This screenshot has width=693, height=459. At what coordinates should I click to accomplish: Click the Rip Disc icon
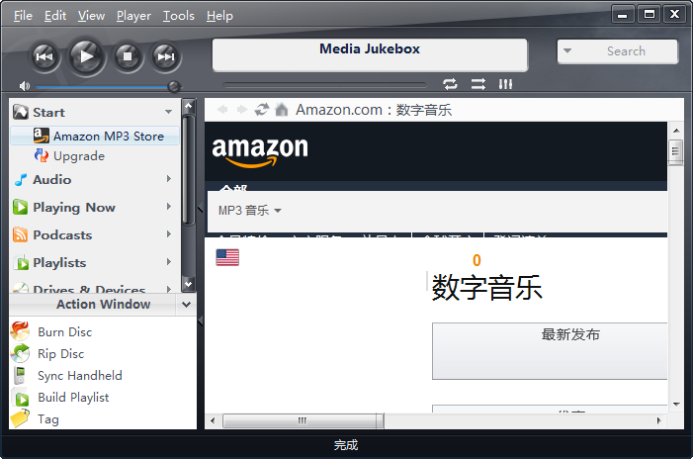(x=20, y=353)
